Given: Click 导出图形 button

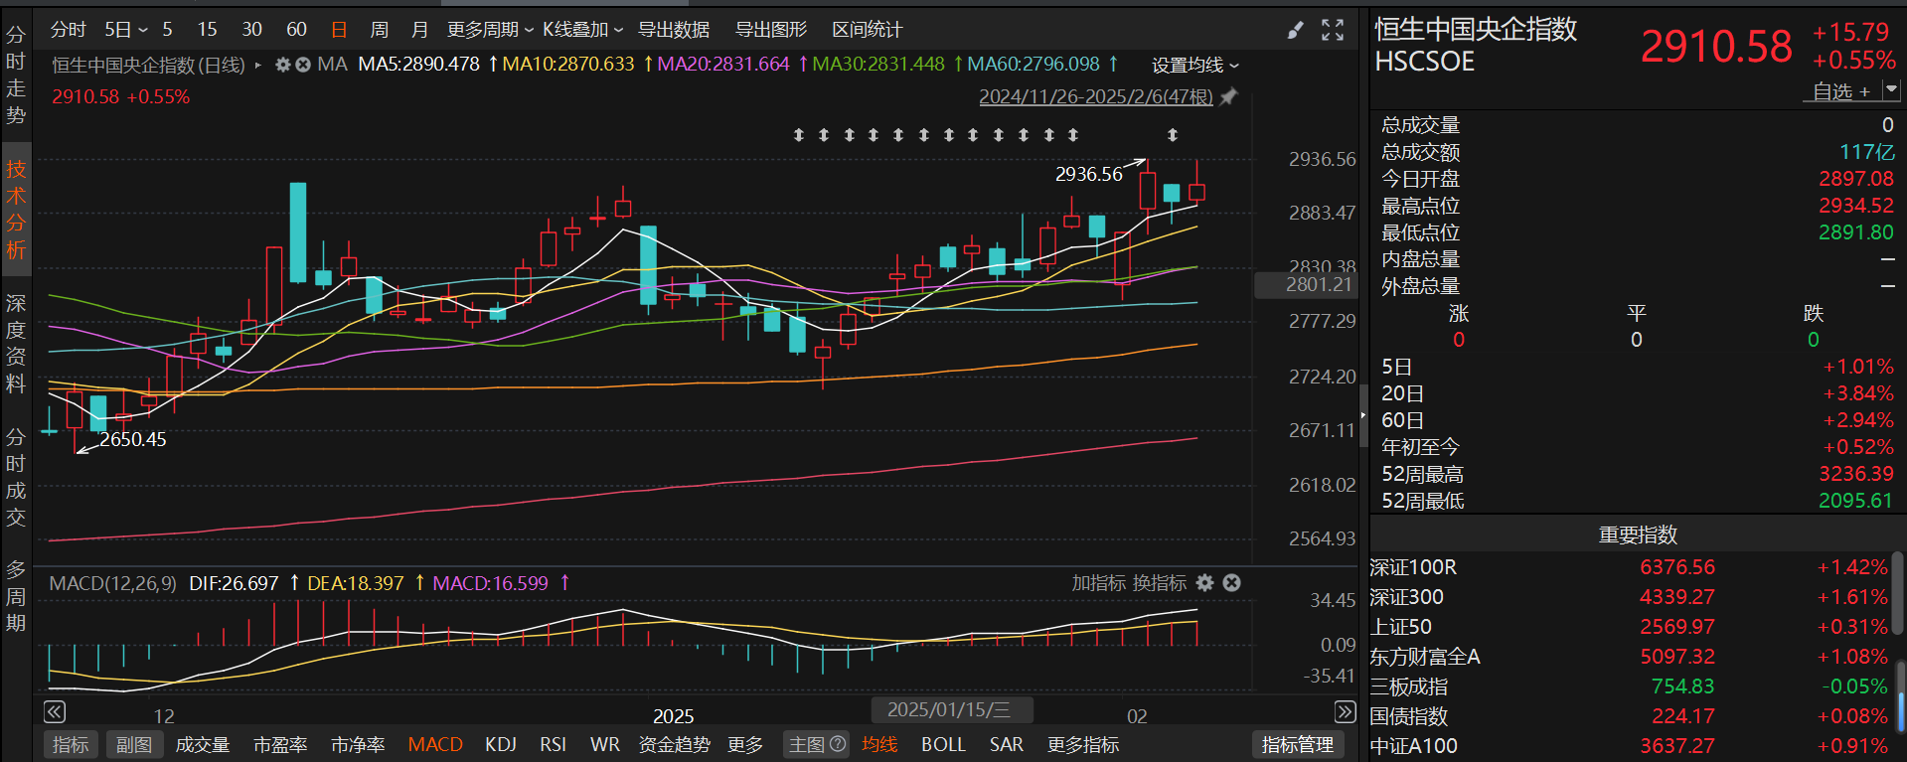Looking at the screenshot, I should point(771,30).
